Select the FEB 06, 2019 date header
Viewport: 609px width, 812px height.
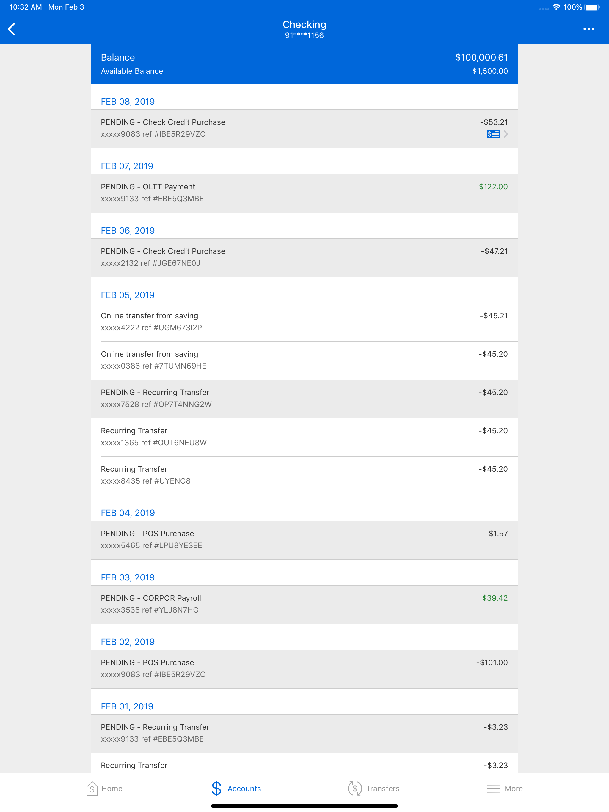tap(128, 231)
